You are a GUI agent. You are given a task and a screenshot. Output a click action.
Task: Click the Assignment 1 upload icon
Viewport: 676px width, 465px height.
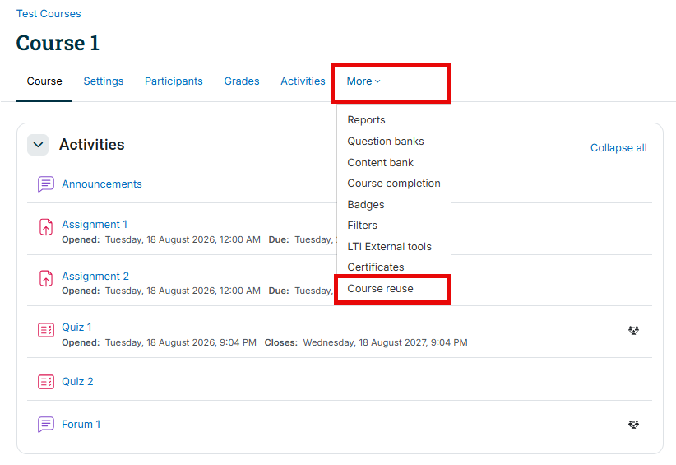pyautogui.click(x=46, y=227)
